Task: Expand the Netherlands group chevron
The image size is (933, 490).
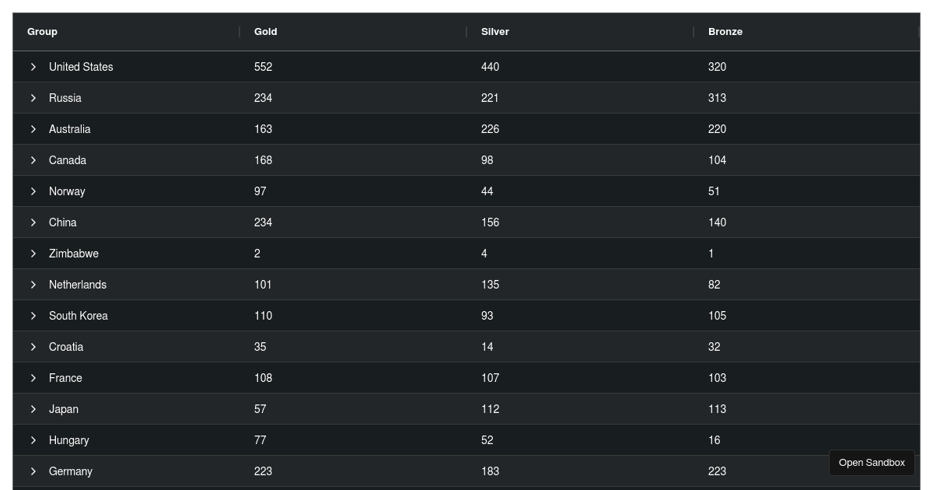Action: click(33, 285)
